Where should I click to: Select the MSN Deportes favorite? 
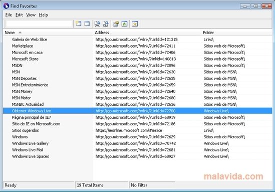(x=24, y=78)
